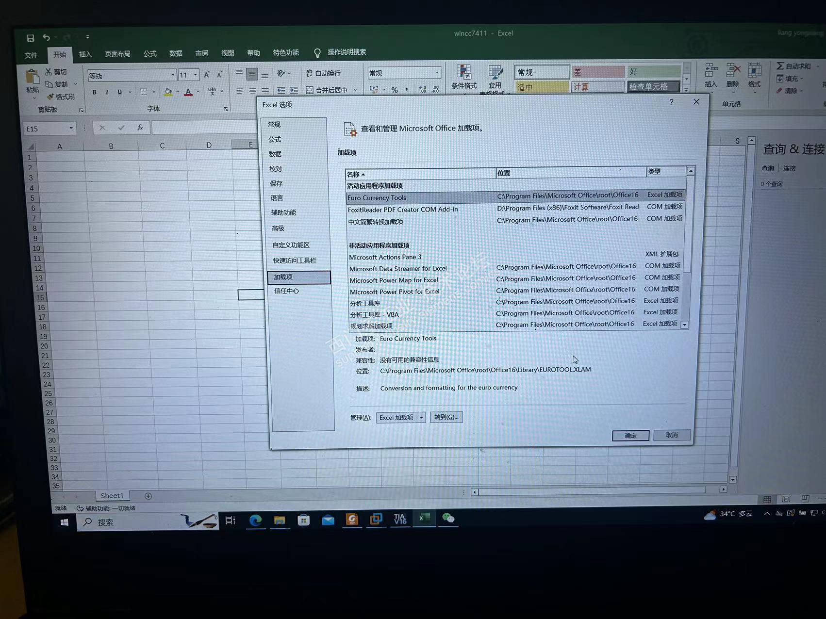Open the 管理 Excel 加载项 dropdown
Image resolution: width=826 pixels, height=619 pixels.
coord(421,417)
